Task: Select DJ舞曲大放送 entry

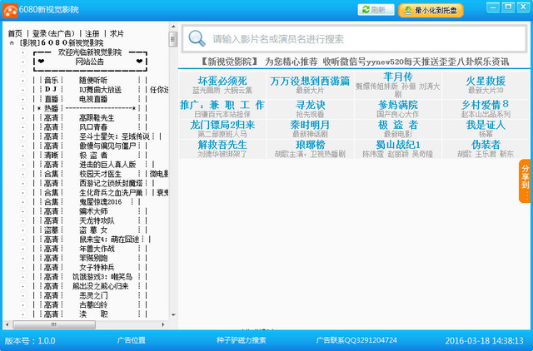Action: pyautogui.click(x=100, y=90)
